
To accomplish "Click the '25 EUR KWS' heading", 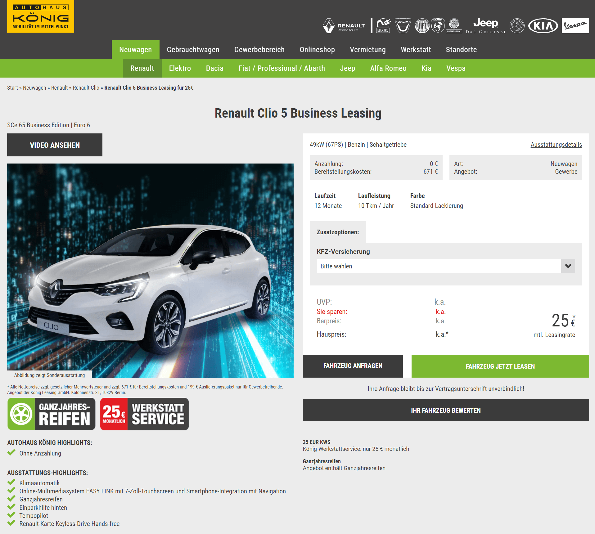I will click(317, 442).
